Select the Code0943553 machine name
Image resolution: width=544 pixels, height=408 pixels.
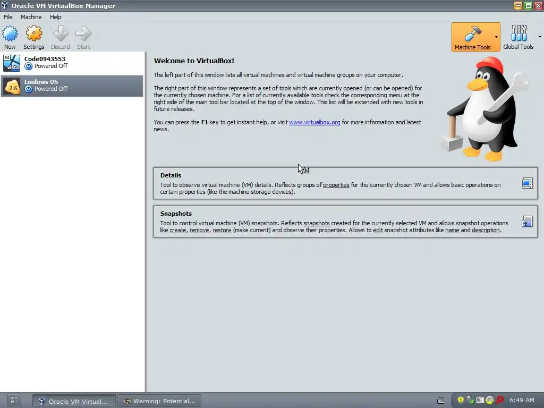[x=45, y=59]
